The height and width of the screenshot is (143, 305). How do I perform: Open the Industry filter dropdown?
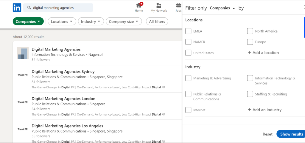91,21
